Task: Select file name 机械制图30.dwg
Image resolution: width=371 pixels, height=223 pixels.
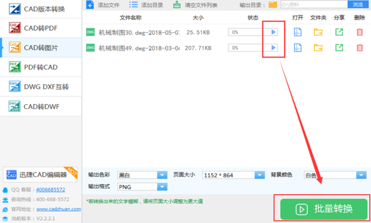Action: [139, 32]
